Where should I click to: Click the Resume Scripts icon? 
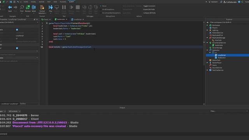pos(72,7)
